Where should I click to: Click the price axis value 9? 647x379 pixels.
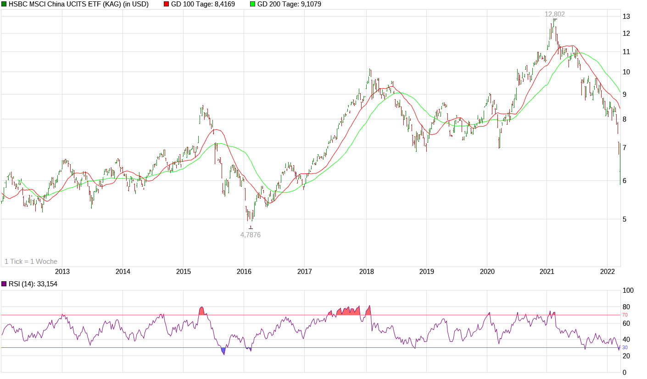[624, 95]
